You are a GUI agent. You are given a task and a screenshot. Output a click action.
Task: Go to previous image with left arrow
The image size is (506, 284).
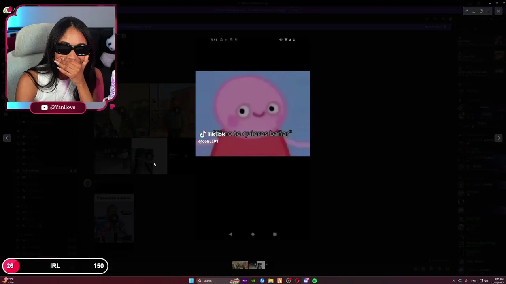[7, 138]
